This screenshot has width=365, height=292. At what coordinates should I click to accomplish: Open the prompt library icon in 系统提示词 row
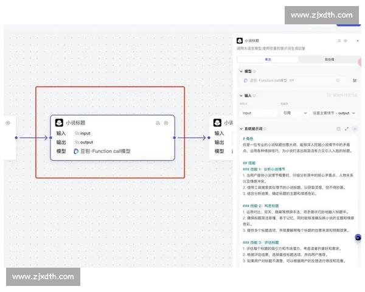(x=338, y=129)
